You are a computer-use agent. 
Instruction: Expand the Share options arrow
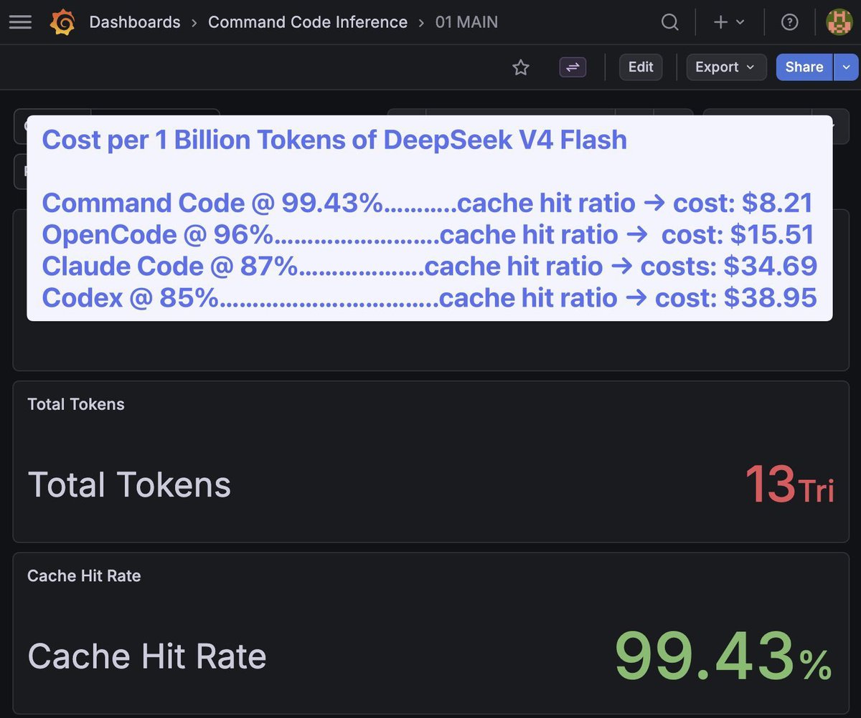pyautogui.click(x=846, y=67)
